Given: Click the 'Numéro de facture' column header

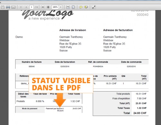Looking at the screenshot, I should point(32,62).
